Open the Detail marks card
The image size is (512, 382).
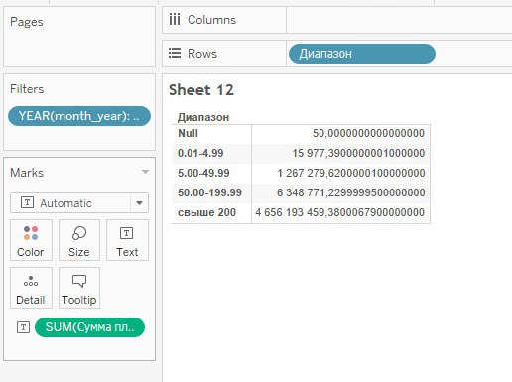pos(31,288)
